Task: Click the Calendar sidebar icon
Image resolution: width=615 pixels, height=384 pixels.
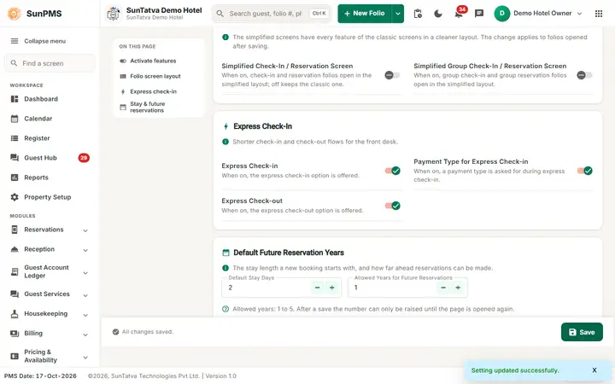Action: (15, 119)
